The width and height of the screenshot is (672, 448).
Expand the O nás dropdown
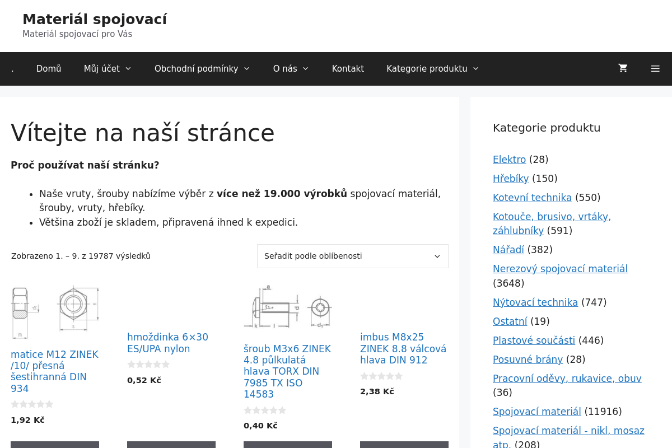290,68
